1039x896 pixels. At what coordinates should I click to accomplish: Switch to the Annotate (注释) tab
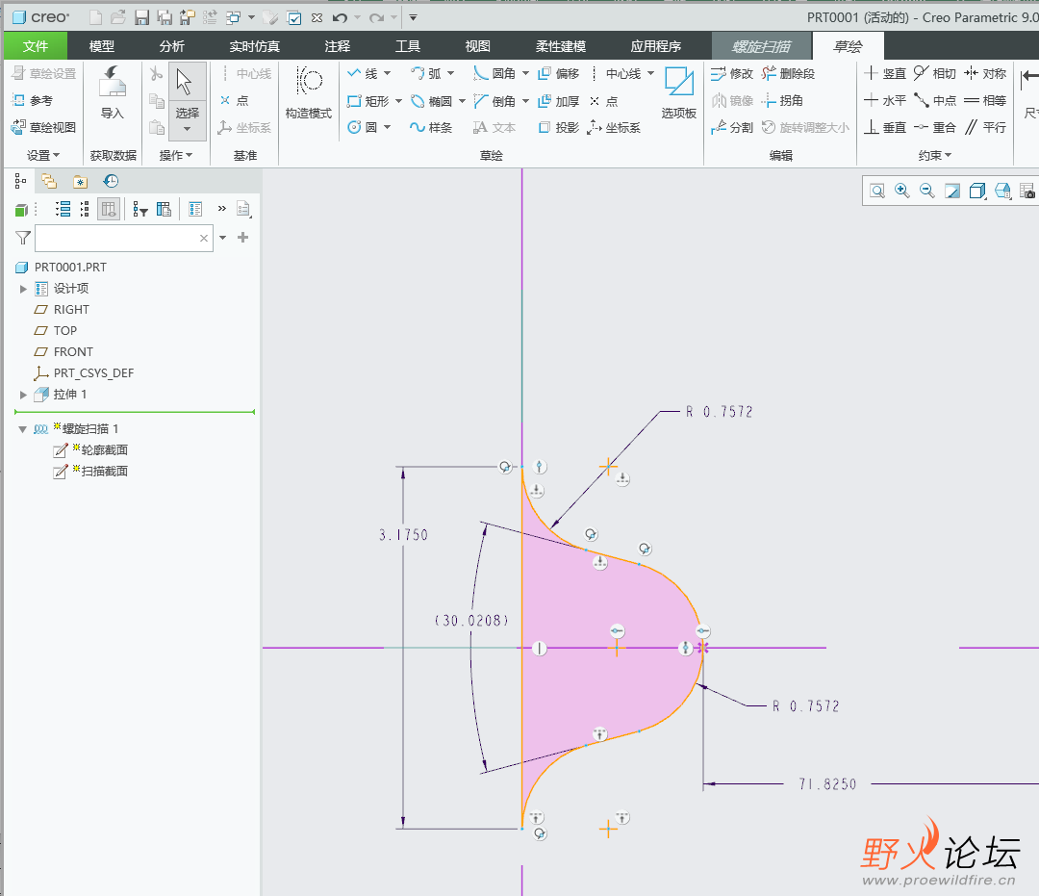click(338, 46)
